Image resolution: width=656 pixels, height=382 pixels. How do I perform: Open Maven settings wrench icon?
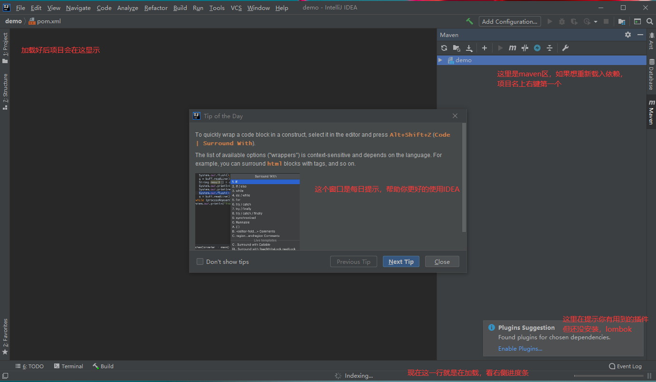click(565, 48)
